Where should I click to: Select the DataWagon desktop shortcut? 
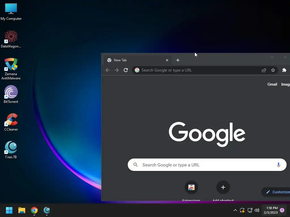tap(11, 39)
